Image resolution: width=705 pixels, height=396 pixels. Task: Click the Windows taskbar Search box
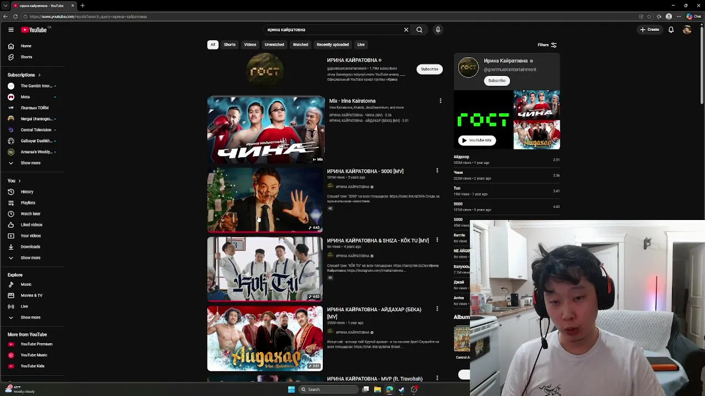click(328, 389)
